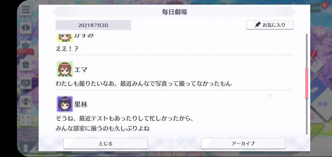Screen dimensions: 332x157
Task: Tap the fullscreen corner-brackets icon
Action: [x=26, y=120]
